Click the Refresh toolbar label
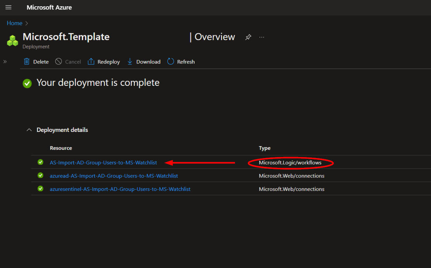This screenshot has width=431, height=268. point(186,62)
